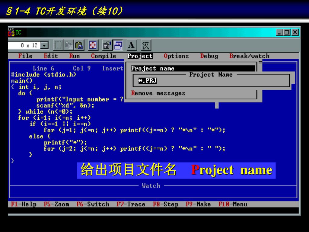Open the Options menu
The image size is (309, 232).
pyautogui.click(x=176, y=56)
